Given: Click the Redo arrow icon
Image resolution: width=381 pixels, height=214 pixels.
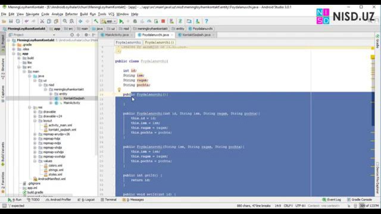Looking at the screenshot, I should point(33,21).
